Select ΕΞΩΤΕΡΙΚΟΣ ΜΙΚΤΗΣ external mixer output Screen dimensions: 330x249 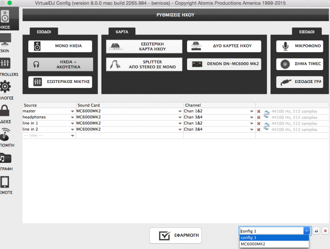pyautogui.click(x=60, y=82)
